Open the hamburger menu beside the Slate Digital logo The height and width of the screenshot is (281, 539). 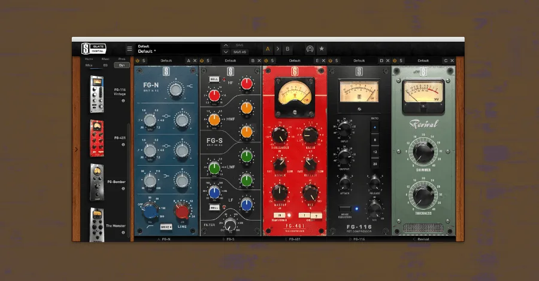click(129, 49)
